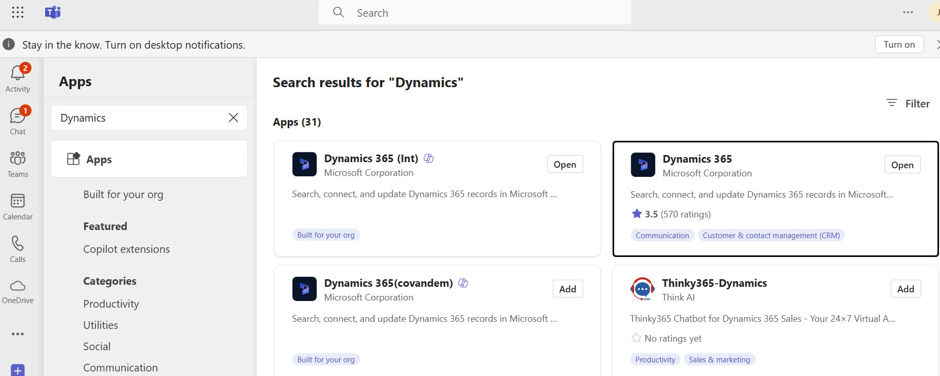Select Built for your org category
Screen dimensions: 940x376
(x=123, y=195)
